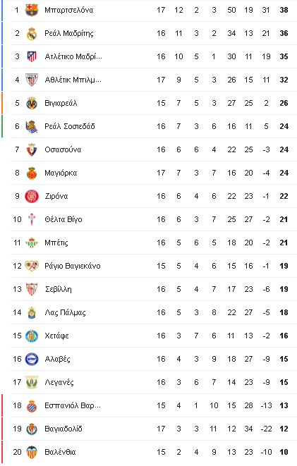Click the Espanyol crest icon

pos(32,405)
